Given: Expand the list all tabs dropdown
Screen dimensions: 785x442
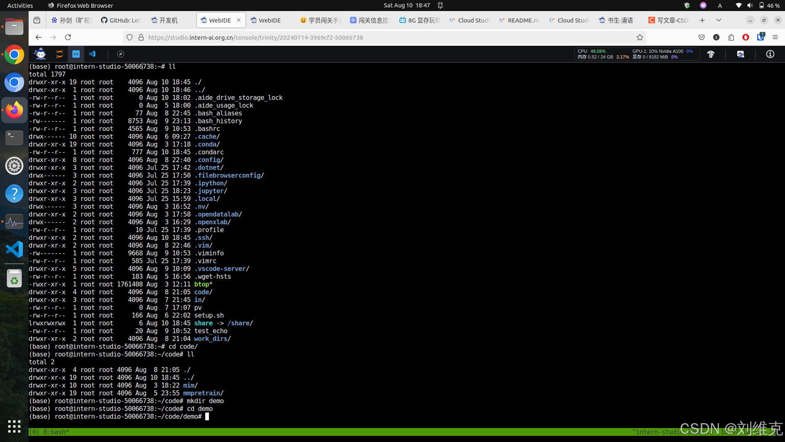Looking at the screenshot, I should point(718,20).
